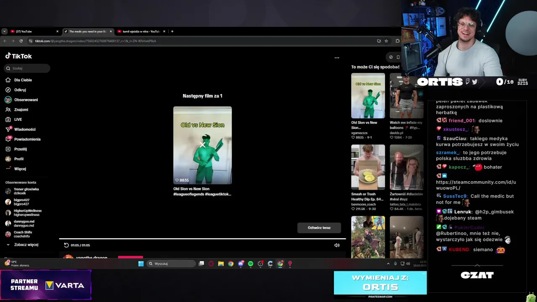The width and height of the screenshot is (537, 302).
Task: Open Smash or Trash Healthy Dip video
Action: [368, 167]
